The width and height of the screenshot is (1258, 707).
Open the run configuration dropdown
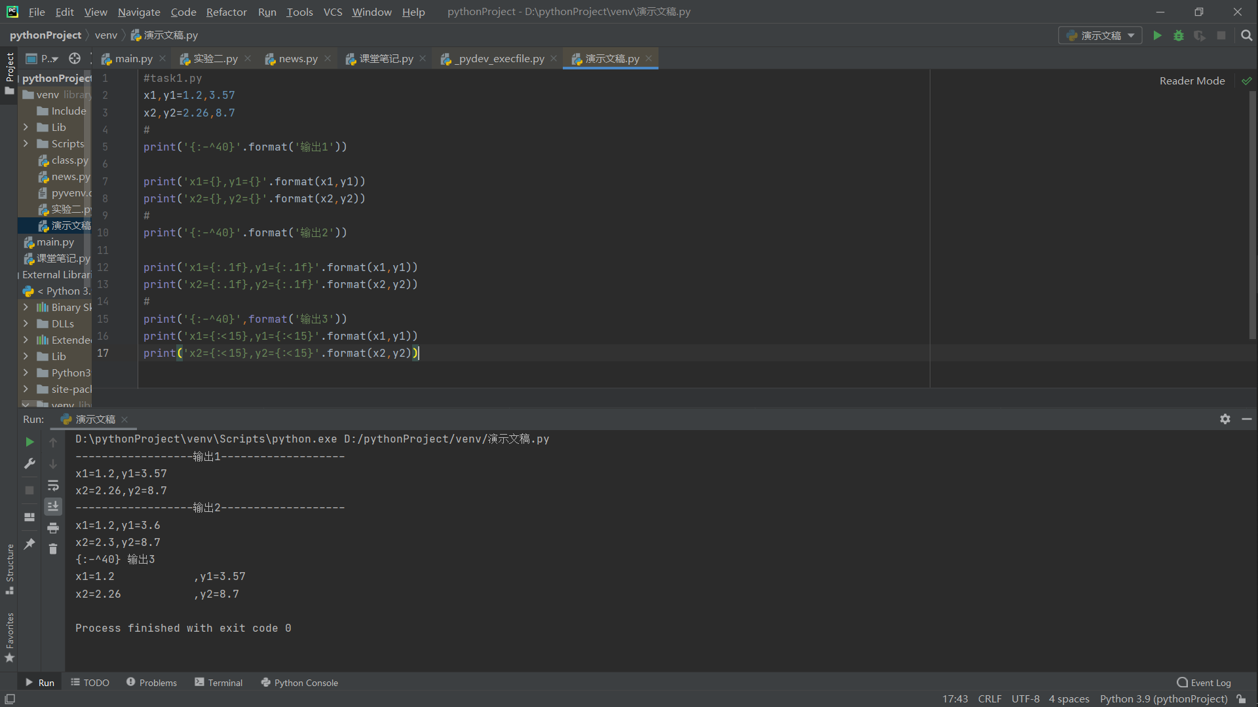[x=1100, y=35]
